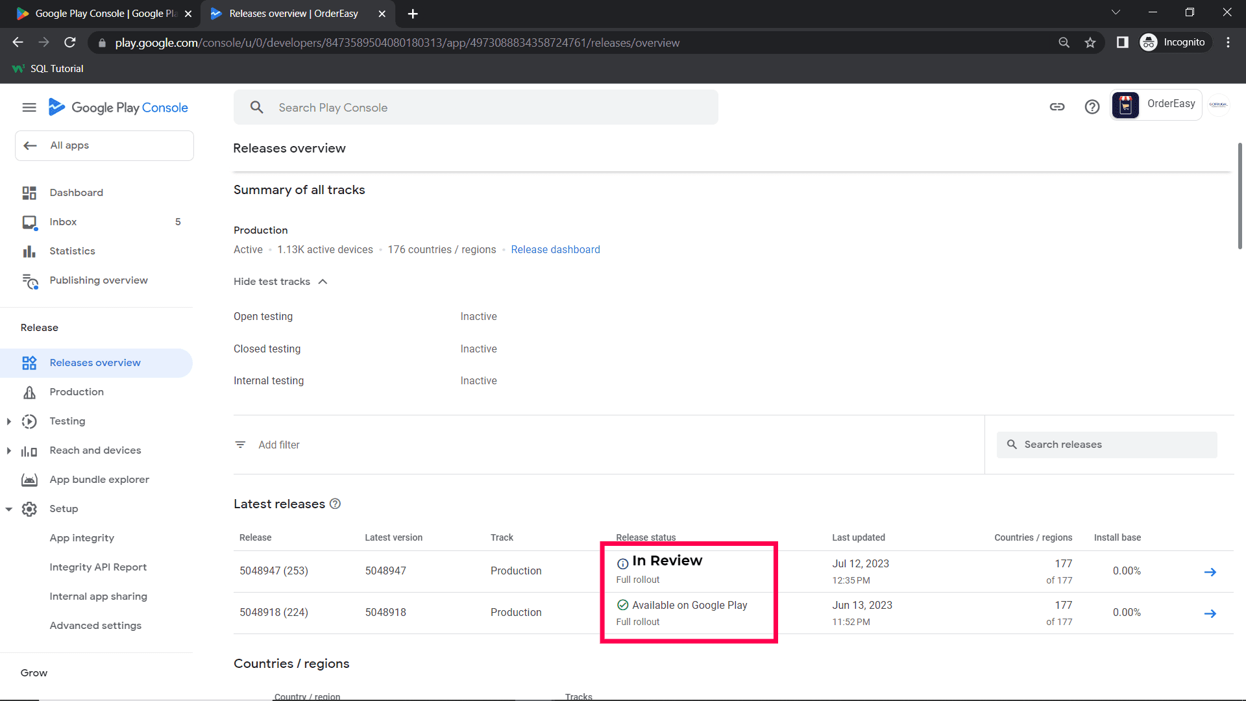This screenshot has width=1246, height=701.
Task: Bookmark this page with star icon
Action: pyautogui.click(x=1090, y=43)
